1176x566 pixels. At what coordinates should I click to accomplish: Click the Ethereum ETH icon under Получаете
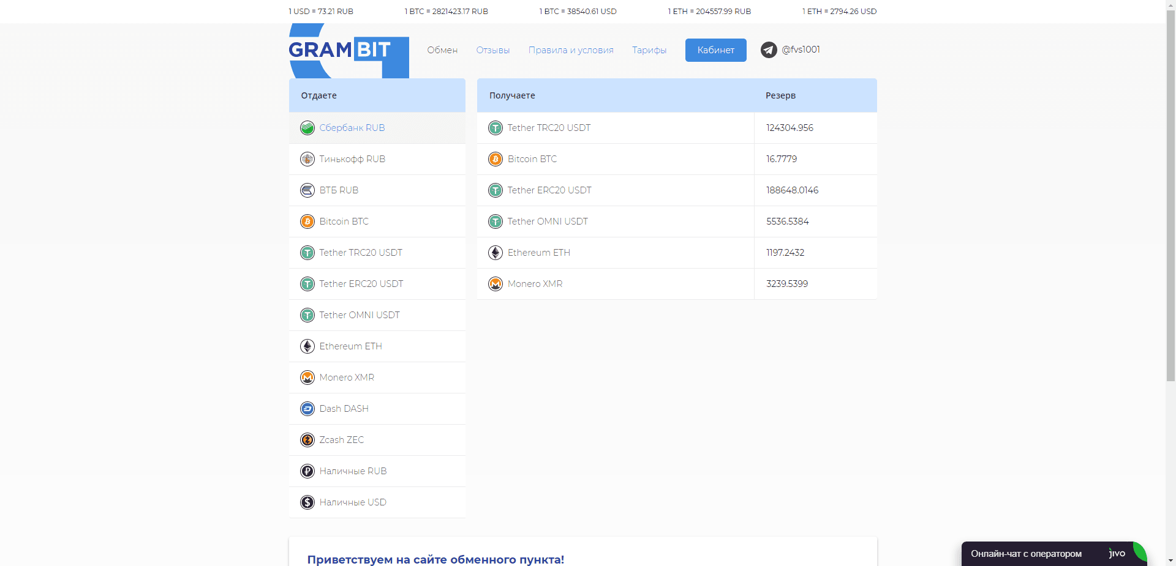(495, 252)
